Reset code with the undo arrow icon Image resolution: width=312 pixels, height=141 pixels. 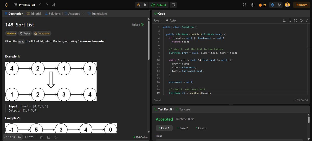coord(301,20)
